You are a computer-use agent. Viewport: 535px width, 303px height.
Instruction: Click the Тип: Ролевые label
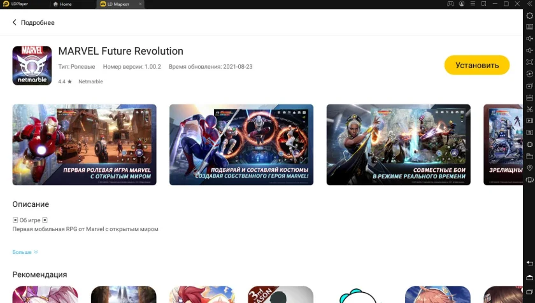[x=76, y=67]
